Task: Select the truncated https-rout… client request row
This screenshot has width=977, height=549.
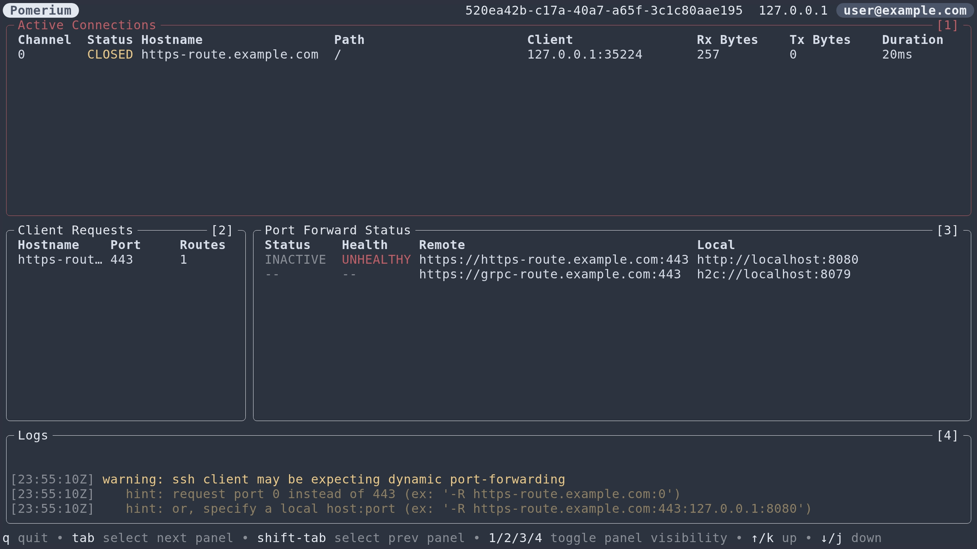Action: point(60,260)
